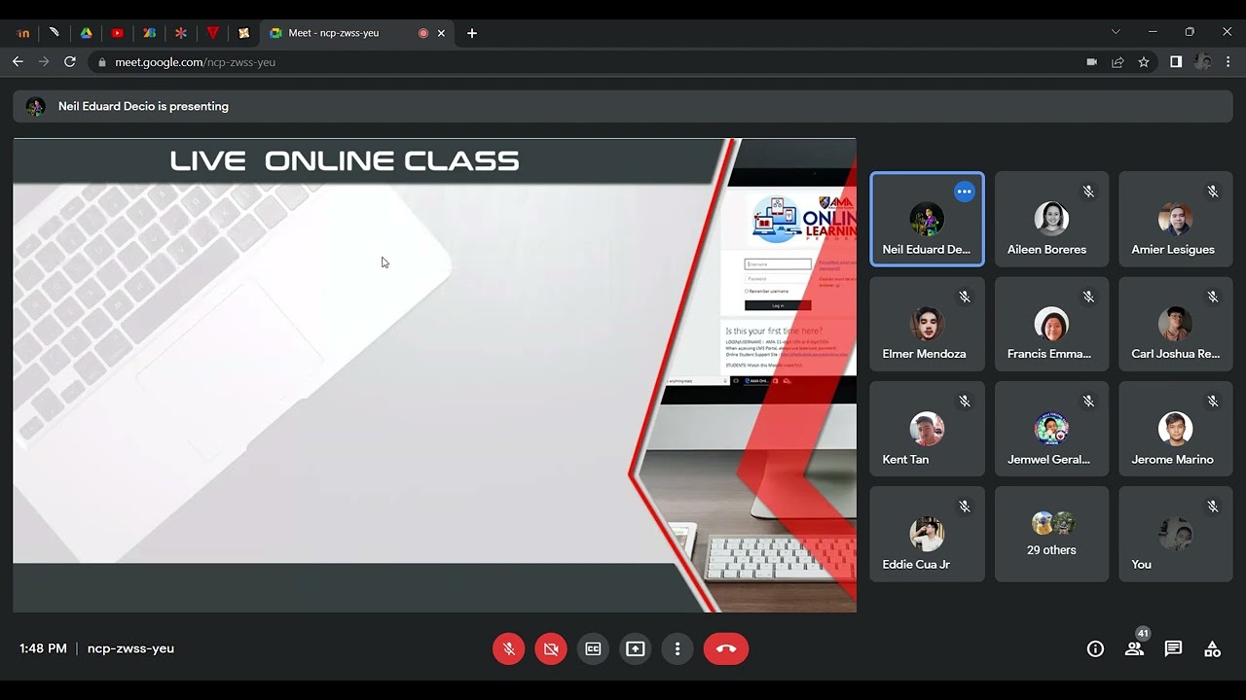Select the Eddie Cua Jr participant tile
This screenshot has height=700, width=1246.
click(x=927, y=534)
